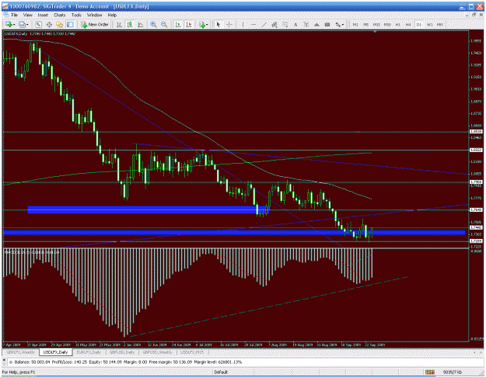Show the Market Watch window icon
Viewport: 486px width, 377px height.
tap(38, 24)
